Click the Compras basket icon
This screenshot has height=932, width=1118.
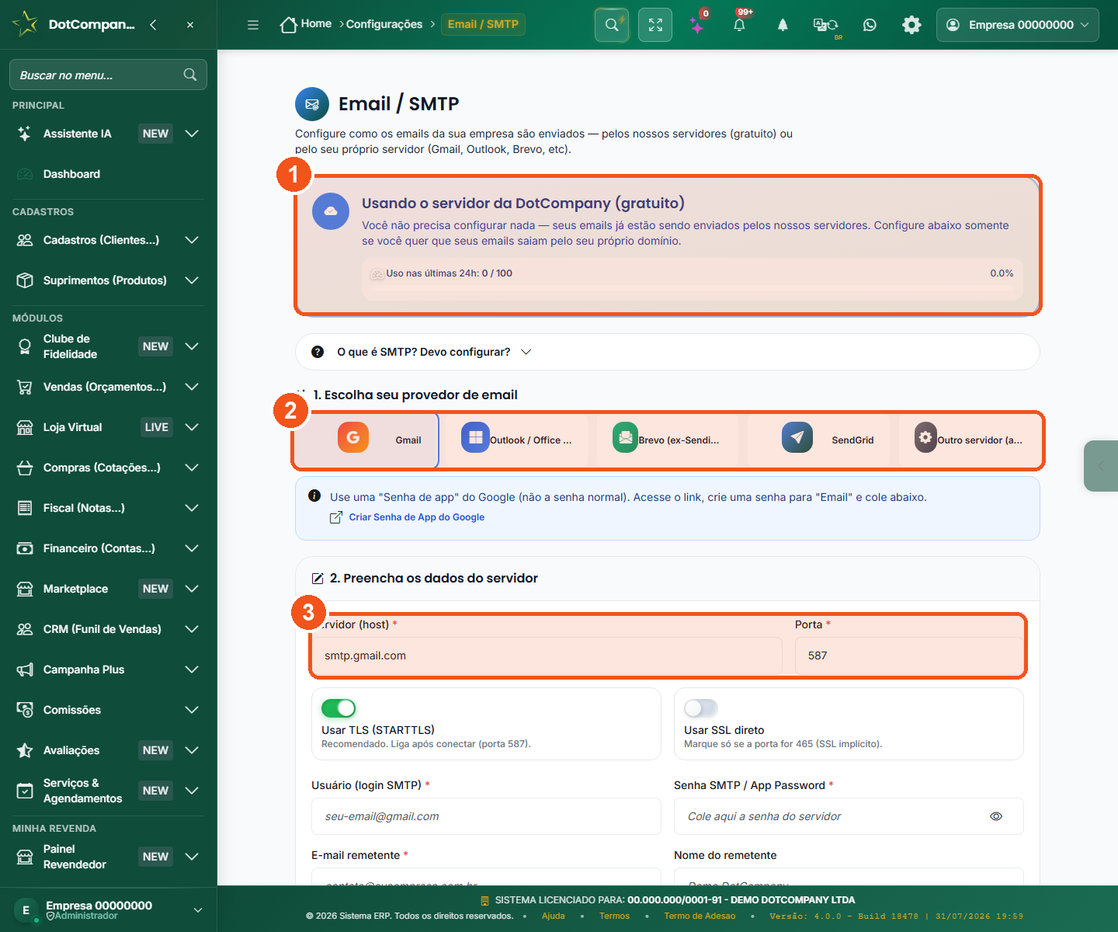(25, 468)
